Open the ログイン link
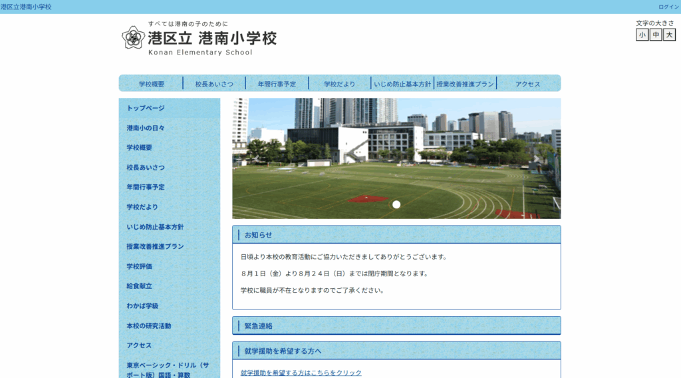This screenshot has width=681, height=378. [669, 7]
